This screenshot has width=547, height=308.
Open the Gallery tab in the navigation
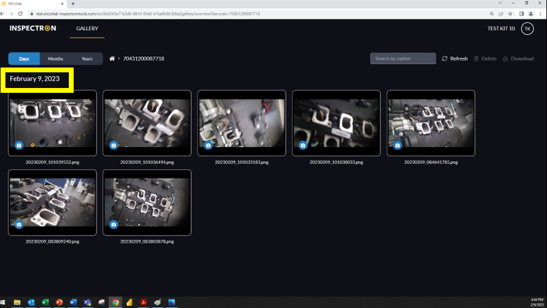(x=87, y=28)
